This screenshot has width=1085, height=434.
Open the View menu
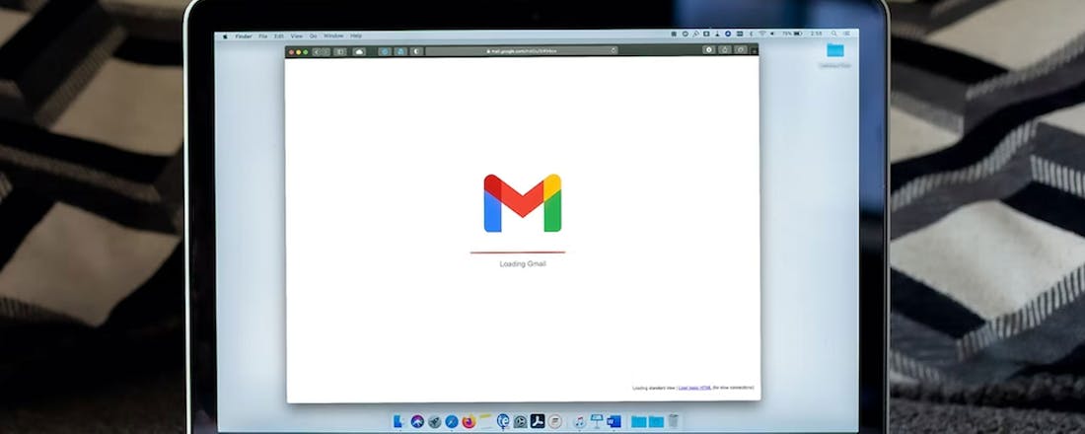[x=296, y=36]
